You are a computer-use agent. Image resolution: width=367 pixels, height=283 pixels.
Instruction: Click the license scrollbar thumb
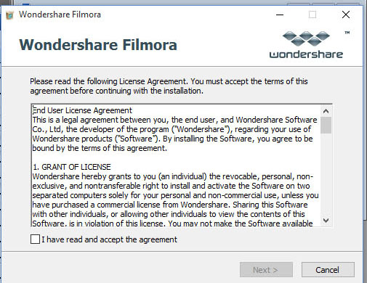click(326, 125)
